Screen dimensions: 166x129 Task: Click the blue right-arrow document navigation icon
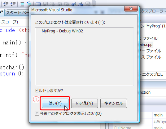pos(81,4)
